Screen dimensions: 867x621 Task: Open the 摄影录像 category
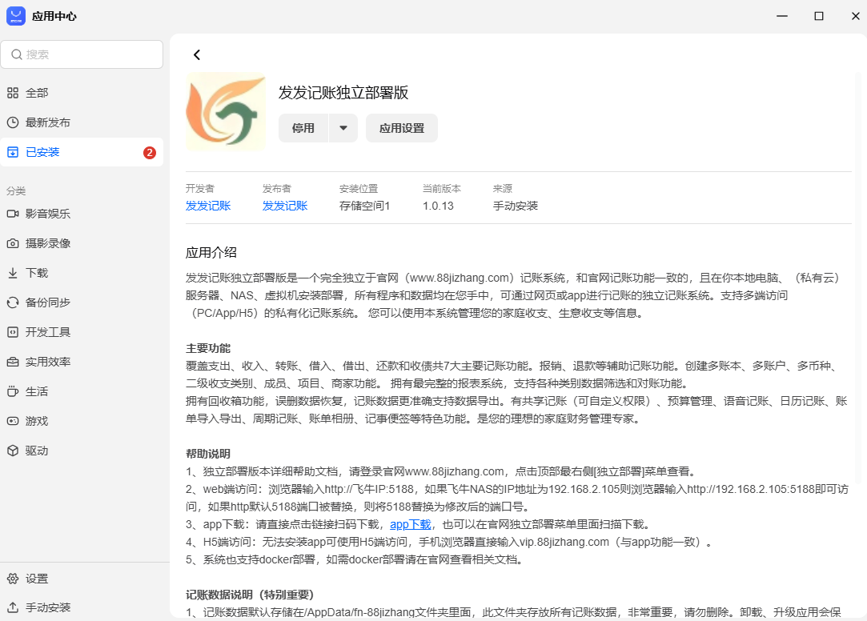pos(82,243)
